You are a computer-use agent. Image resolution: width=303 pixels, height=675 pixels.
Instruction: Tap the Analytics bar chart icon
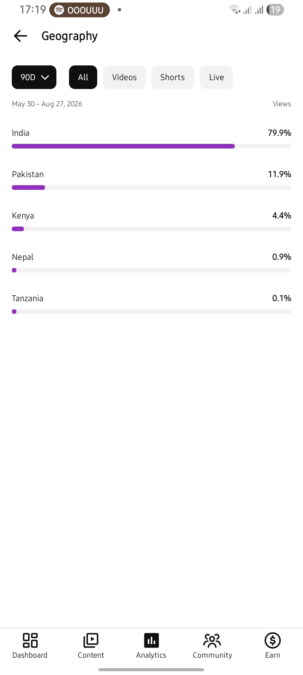pyautogui.click(x=151, y=640)
